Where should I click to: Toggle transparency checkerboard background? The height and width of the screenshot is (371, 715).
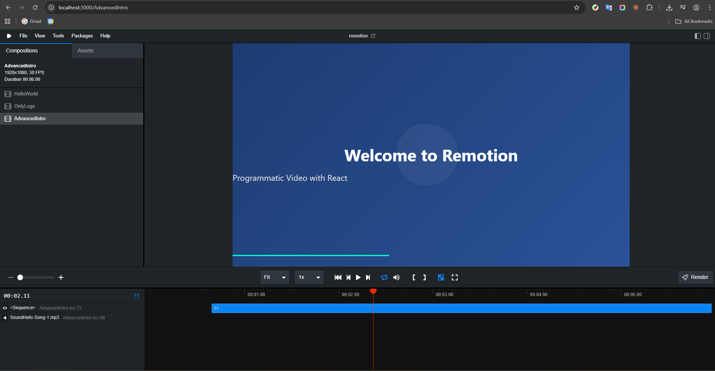click(441, 277)
